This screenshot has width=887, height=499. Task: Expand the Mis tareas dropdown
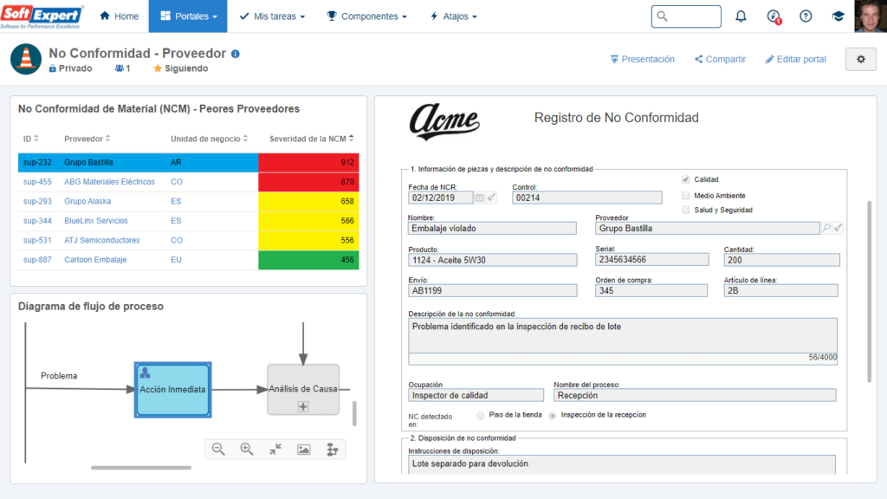[x=272, y=16]
